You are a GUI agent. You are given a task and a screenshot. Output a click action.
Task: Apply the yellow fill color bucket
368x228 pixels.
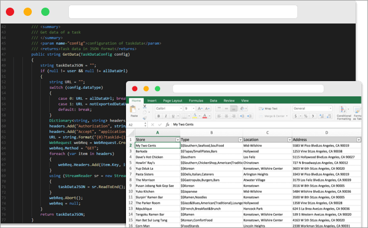[x=194, y=116]
